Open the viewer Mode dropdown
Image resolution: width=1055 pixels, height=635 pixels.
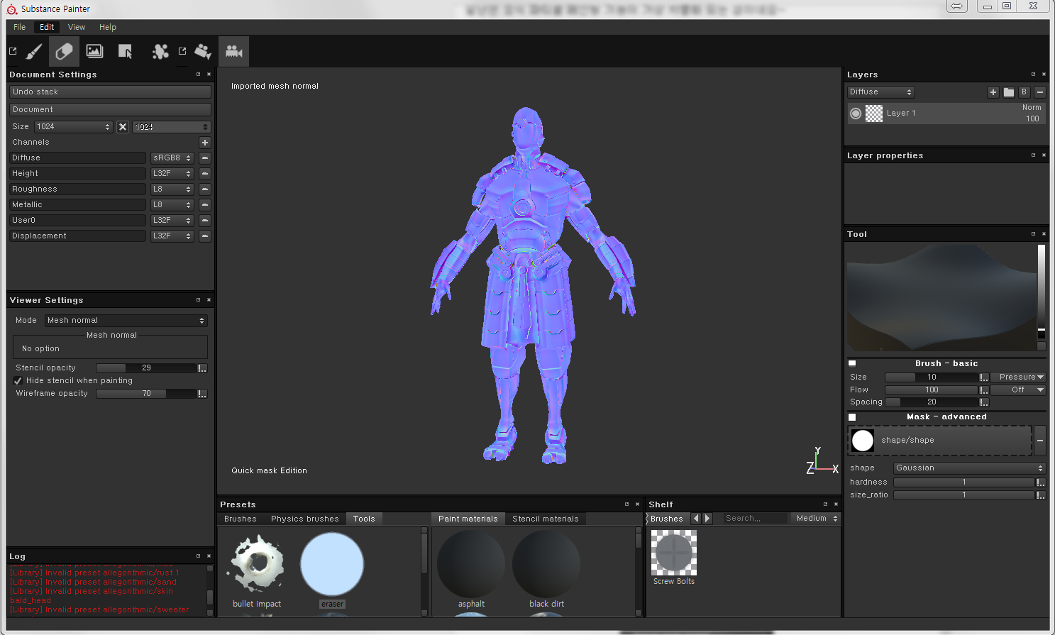[126, 321]
